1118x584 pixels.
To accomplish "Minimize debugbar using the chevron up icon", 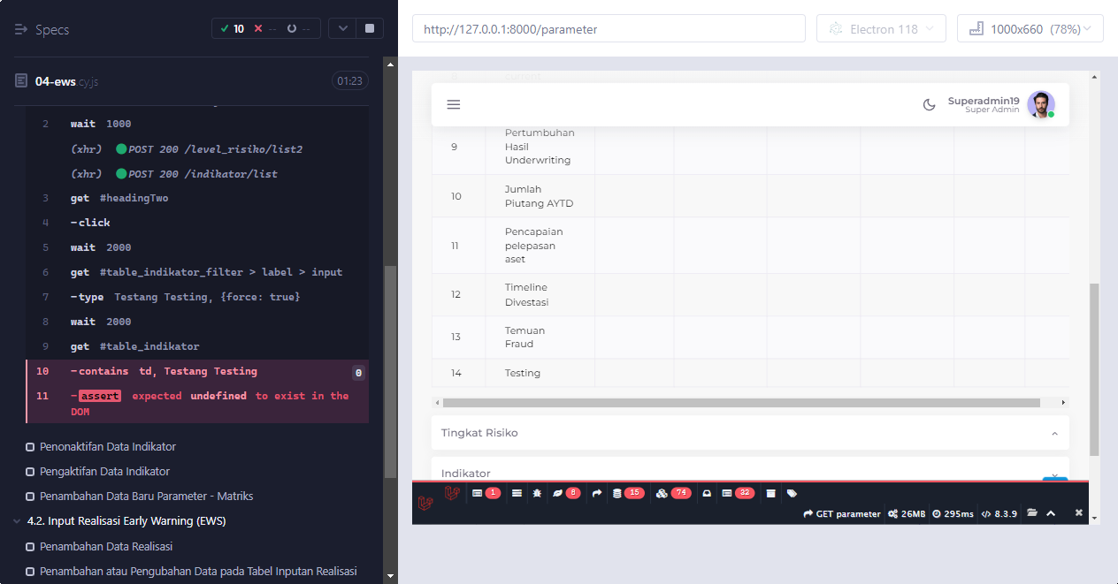I will point(1051,513).
